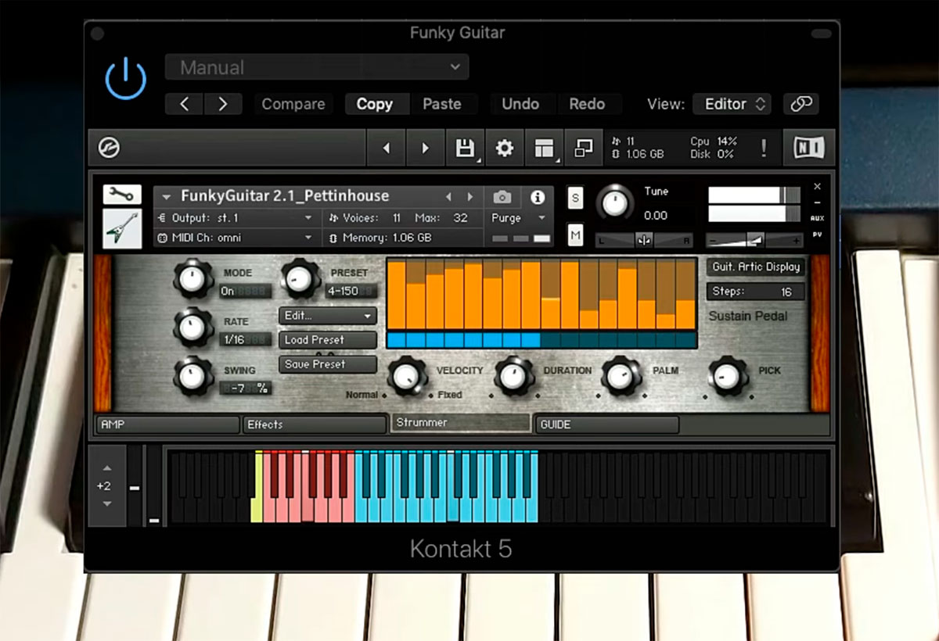The height and width of the screenshot is (641, 939).
Task: Click the Redo button
Action: [x=587, y=104]
